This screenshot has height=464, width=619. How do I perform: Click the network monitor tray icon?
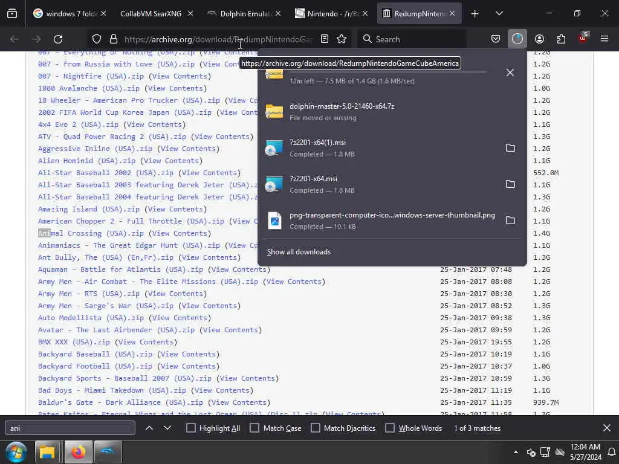[545, 452]
